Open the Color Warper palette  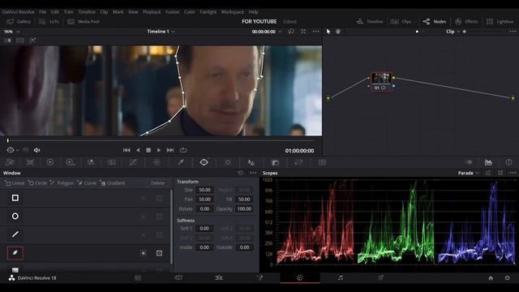pyautogui.click(x=157, y=162)
